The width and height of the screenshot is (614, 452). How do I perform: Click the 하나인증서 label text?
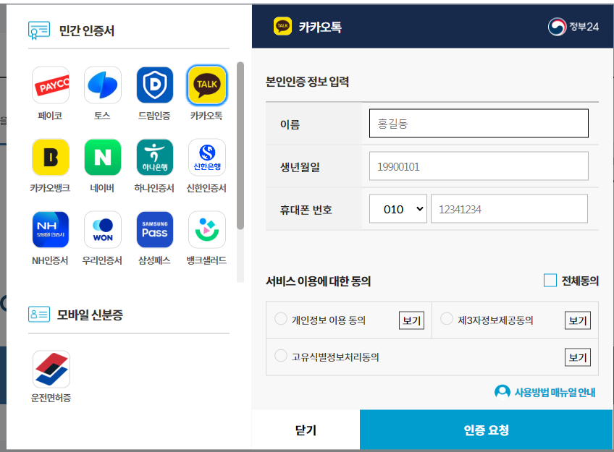[154, 188]
